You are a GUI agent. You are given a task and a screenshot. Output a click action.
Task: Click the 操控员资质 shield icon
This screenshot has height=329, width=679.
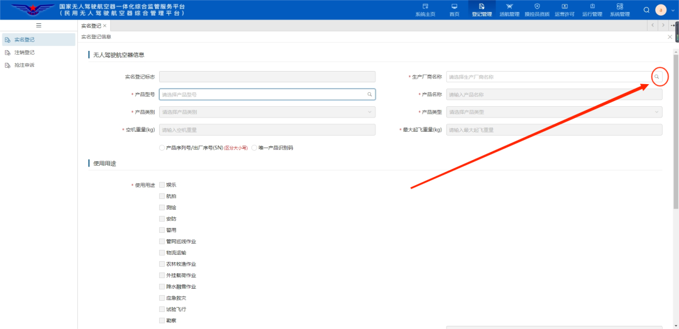click(536, 7)
